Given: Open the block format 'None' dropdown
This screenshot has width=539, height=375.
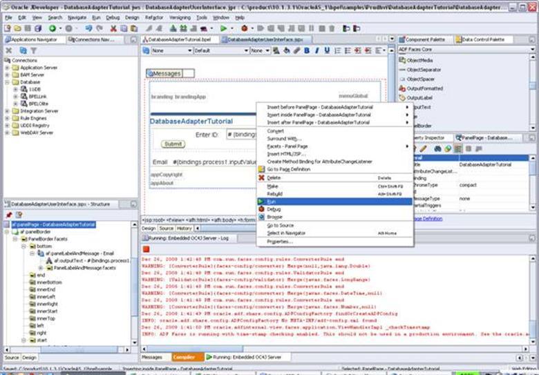Looking at the screenshot, I should (171, 51).
